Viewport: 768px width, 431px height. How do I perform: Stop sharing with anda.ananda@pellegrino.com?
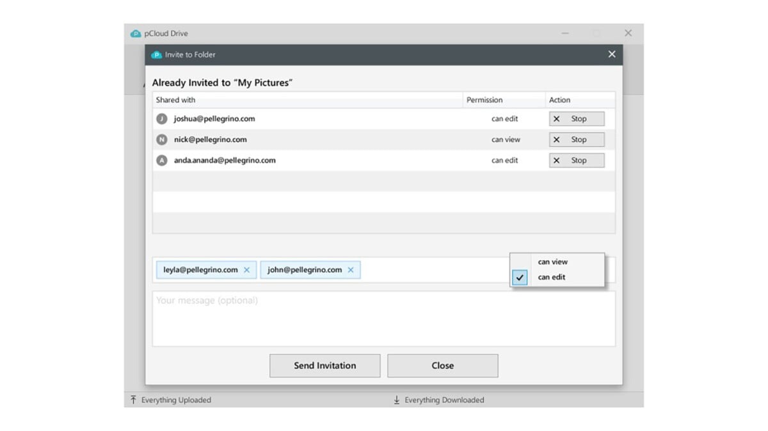coord(577,161)
